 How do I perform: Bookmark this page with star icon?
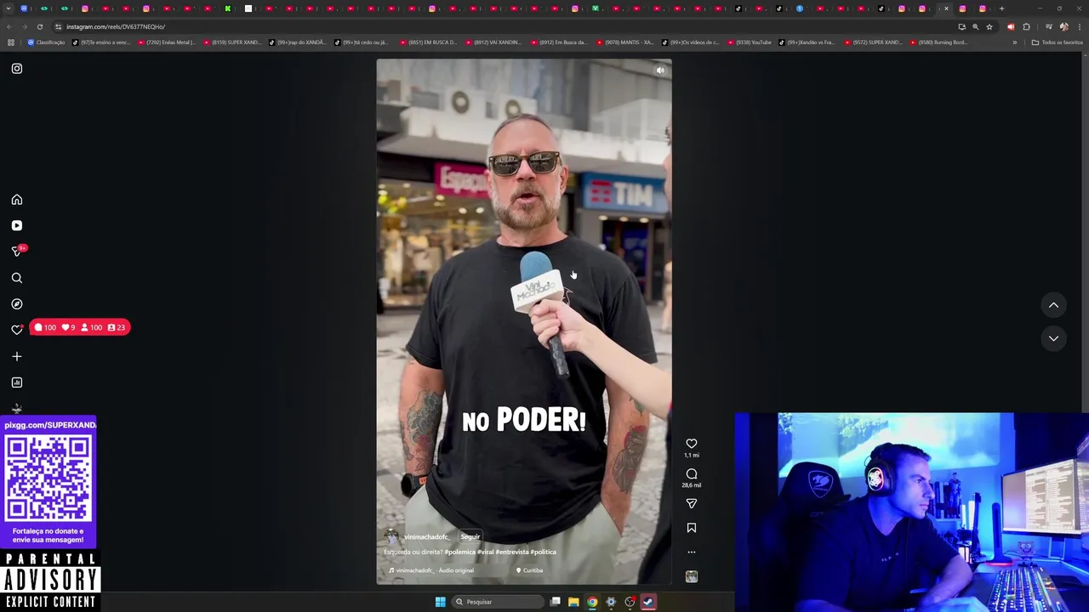pos(989,26)
